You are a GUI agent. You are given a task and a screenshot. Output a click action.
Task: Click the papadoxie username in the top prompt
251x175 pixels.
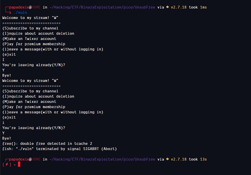coord(19,7)
